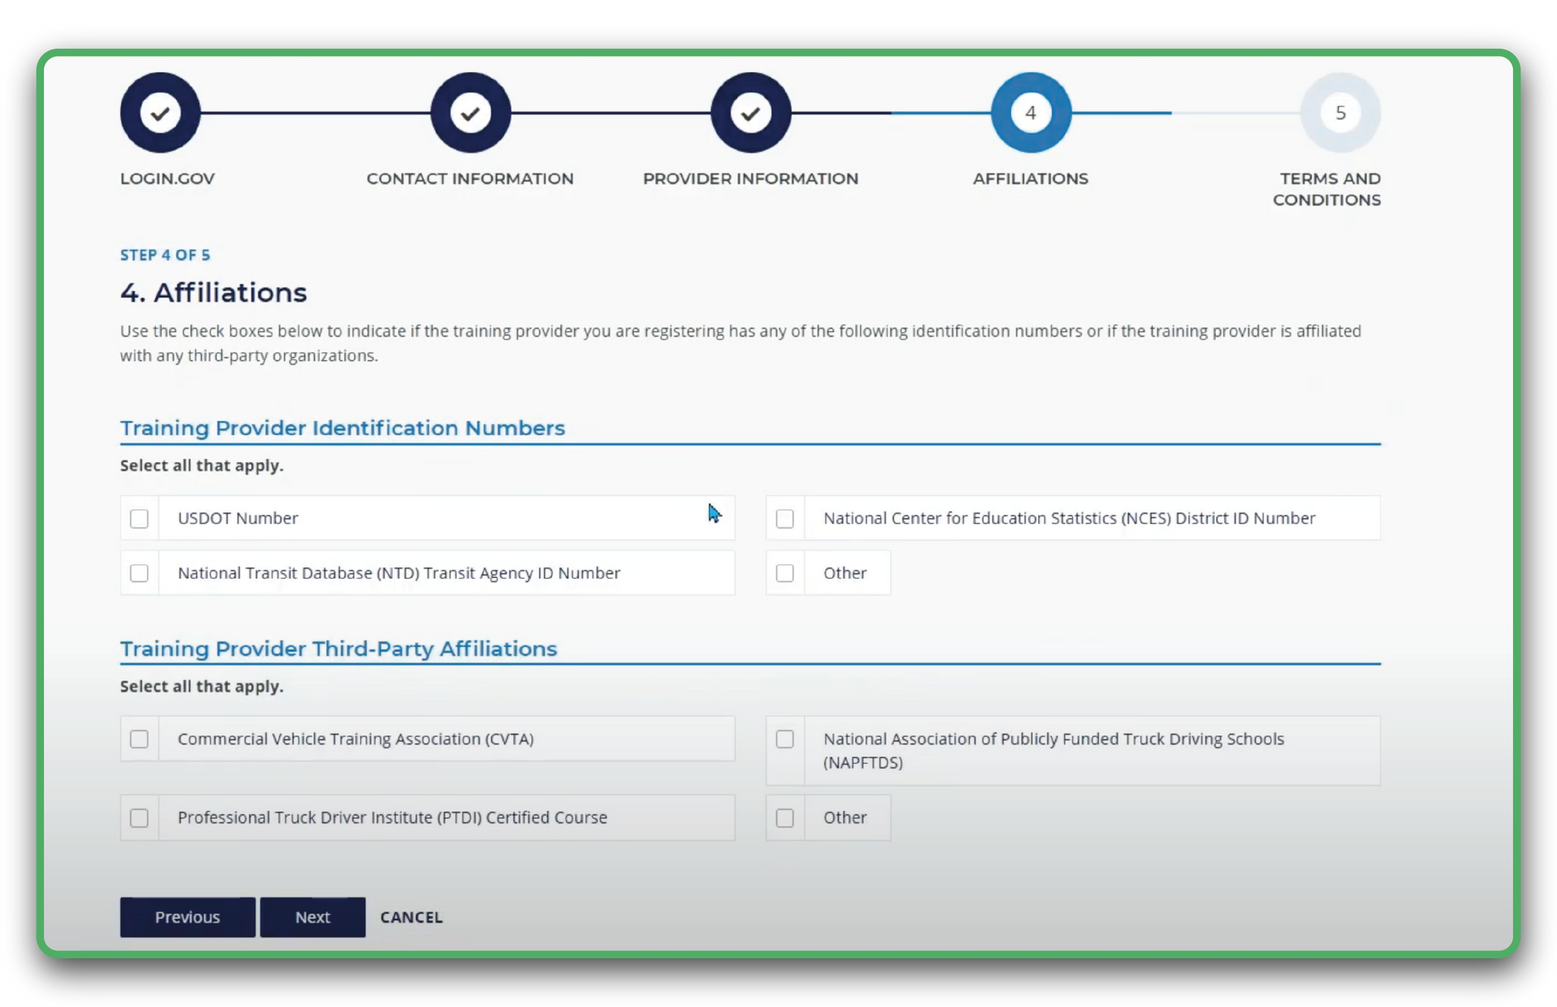Check Other under third-party affiliations

coord(784,817)
